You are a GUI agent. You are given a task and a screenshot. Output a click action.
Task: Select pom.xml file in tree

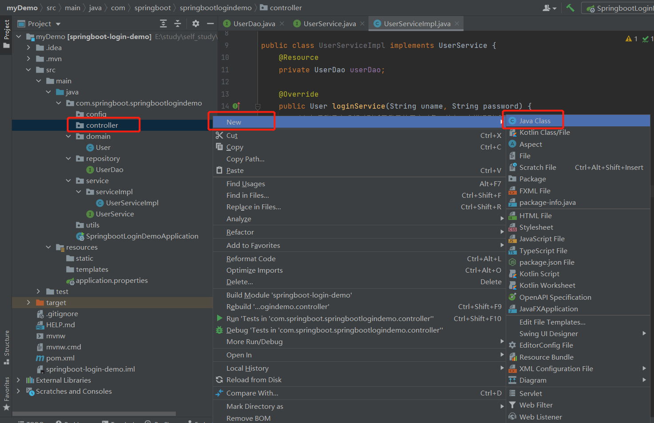pos(60,358)
